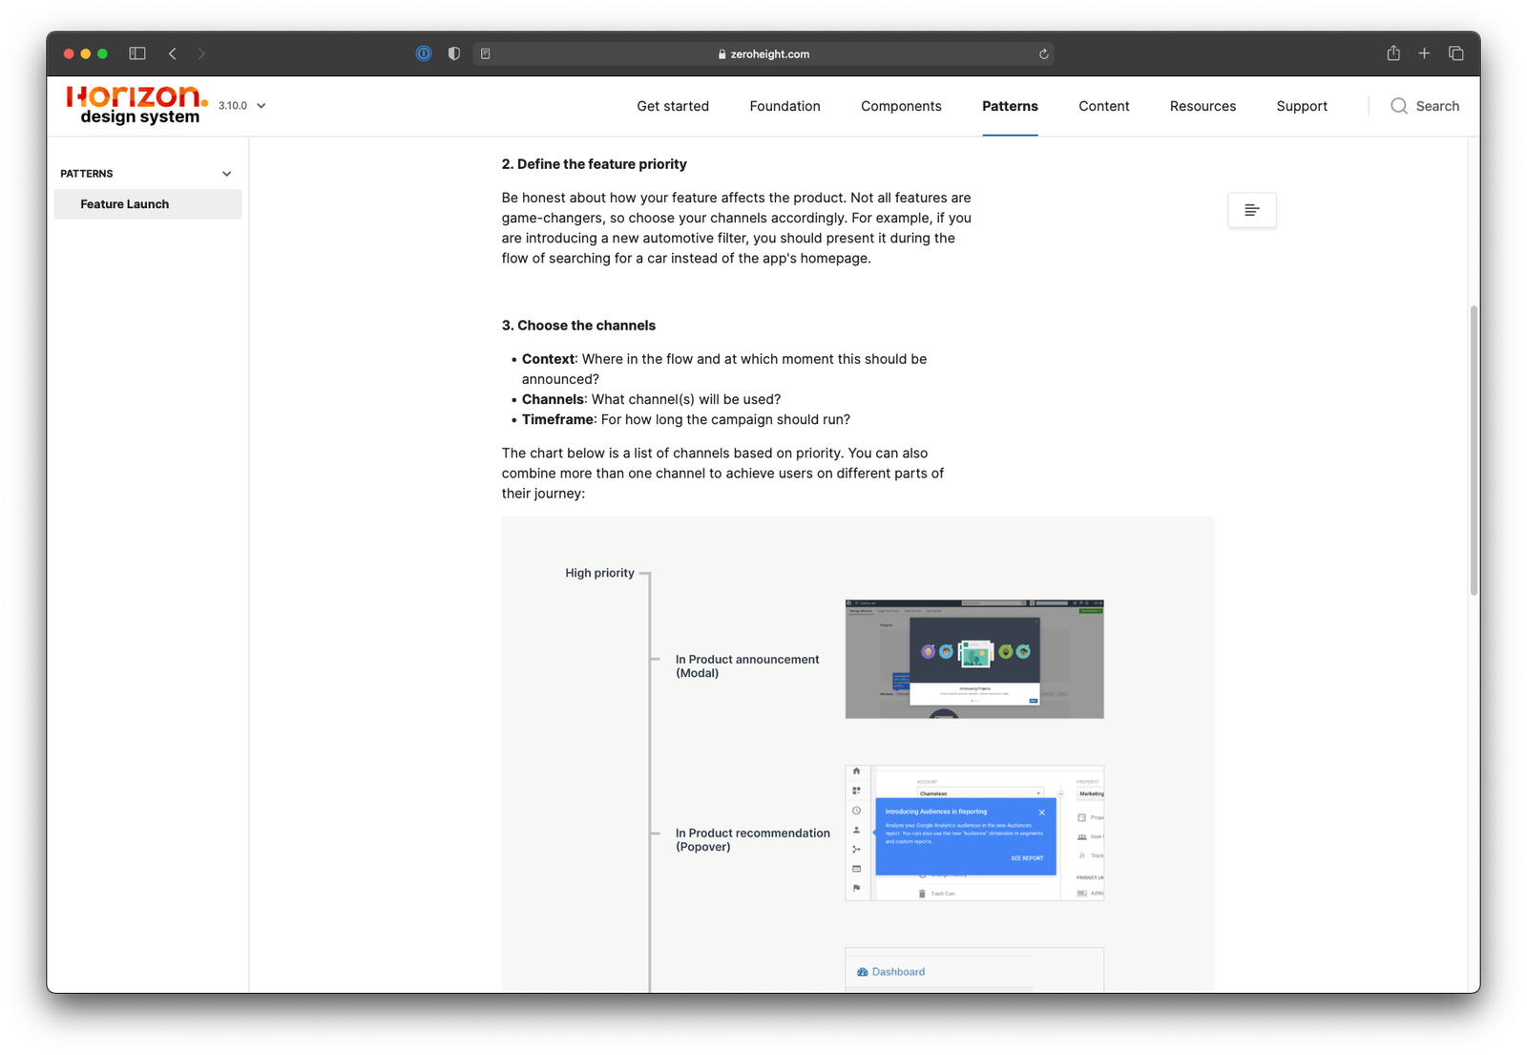This screenshot has width=1527, height=1055.
Task: Click the forward navigation arrow
Action: point(201,53)
